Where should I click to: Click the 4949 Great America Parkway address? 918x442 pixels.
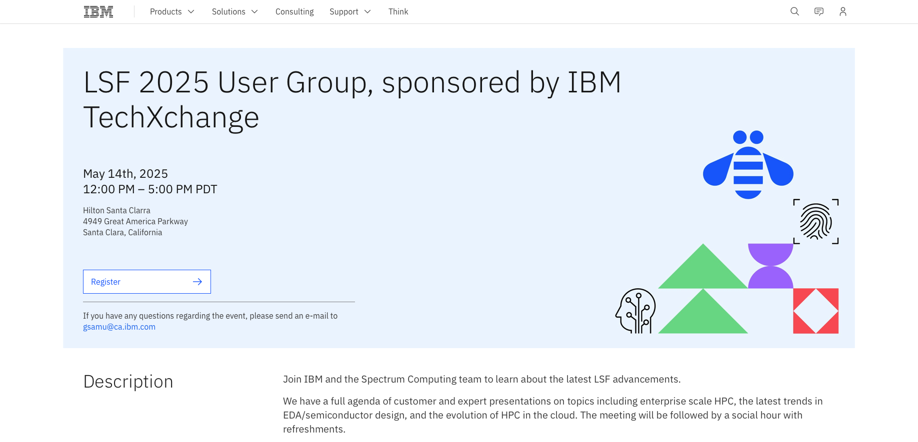135,221
